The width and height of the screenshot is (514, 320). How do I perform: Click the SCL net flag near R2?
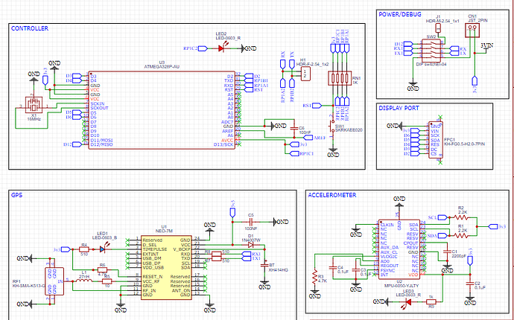click(x=437, y=217)
